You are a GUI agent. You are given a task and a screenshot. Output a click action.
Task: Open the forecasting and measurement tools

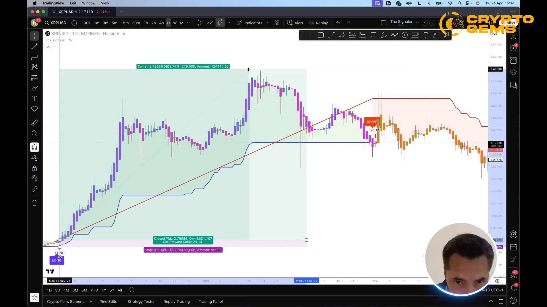click(34, 78)
